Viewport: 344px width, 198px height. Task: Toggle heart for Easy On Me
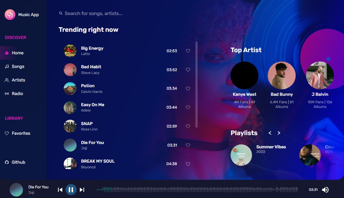188,107
